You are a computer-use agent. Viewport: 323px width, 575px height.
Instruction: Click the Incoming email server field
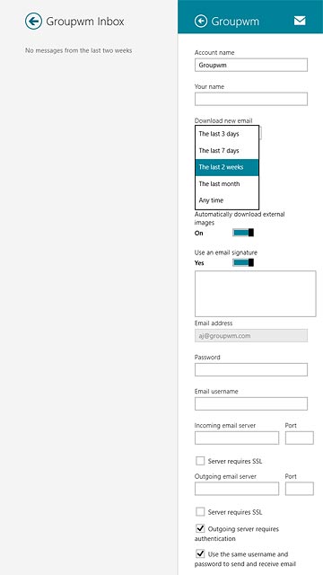(237, 438)
